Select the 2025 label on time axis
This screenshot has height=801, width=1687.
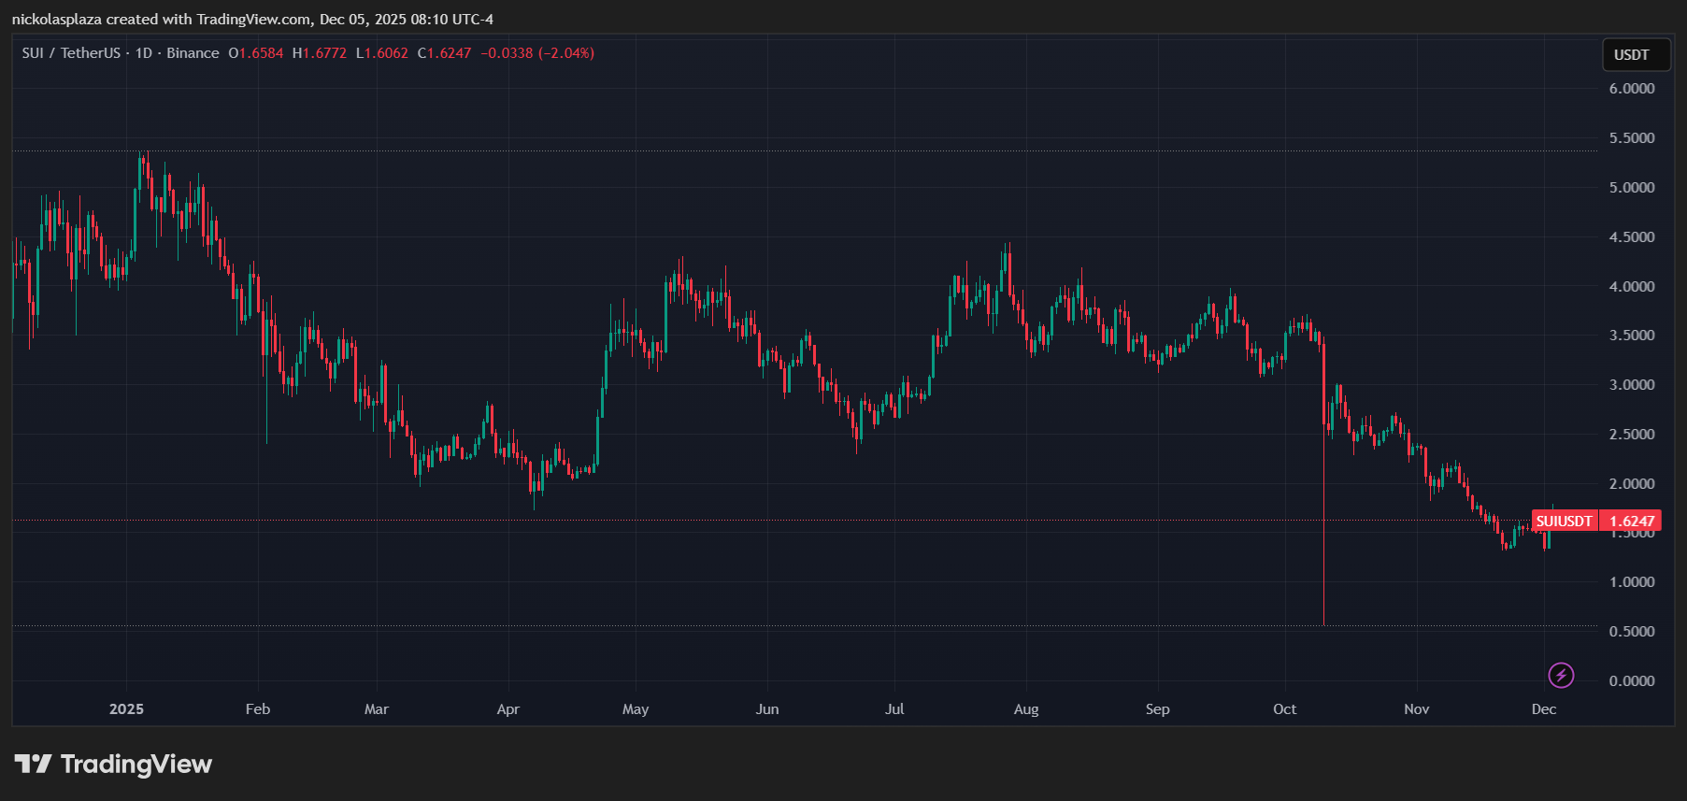pyautogui.click(x=126, y=709)
